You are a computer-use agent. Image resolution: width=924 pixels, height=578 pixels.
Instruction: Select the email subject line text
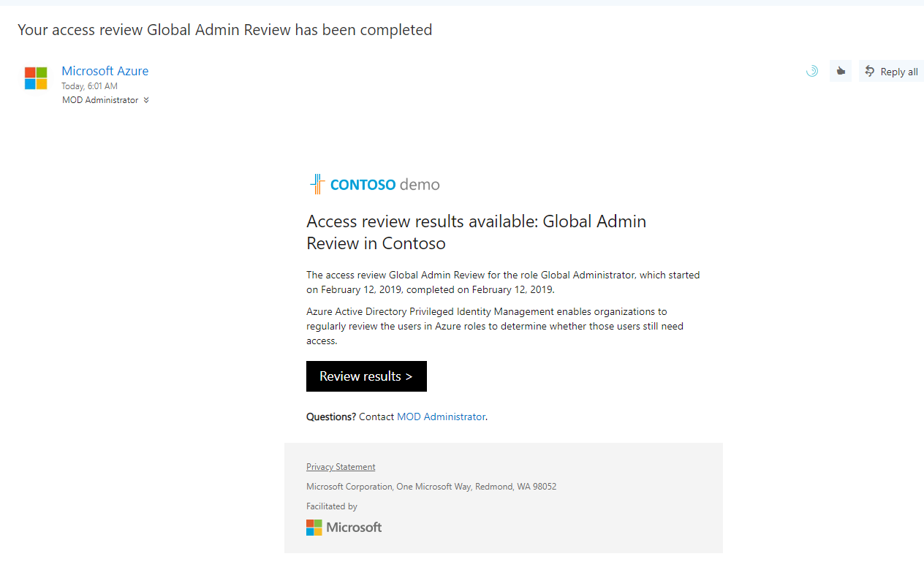(x=225, y=30)
